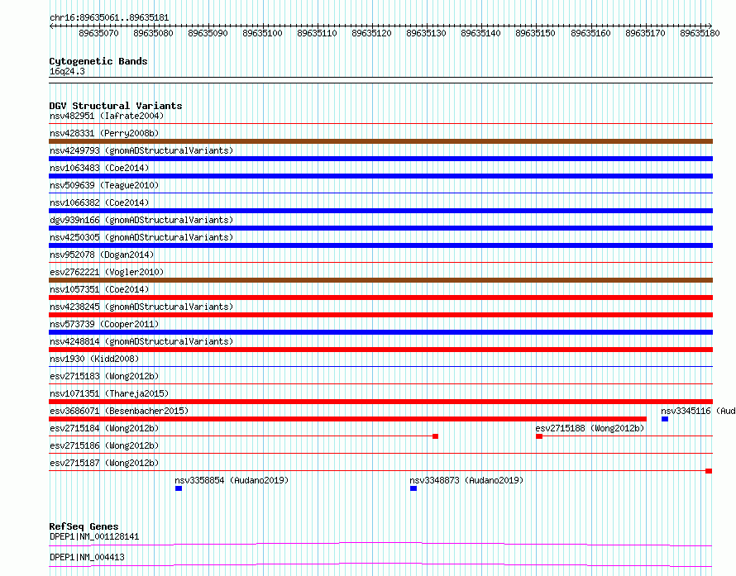Click ruler position 89635130
This screenshot has width=736, height=576.
[426, 33]
